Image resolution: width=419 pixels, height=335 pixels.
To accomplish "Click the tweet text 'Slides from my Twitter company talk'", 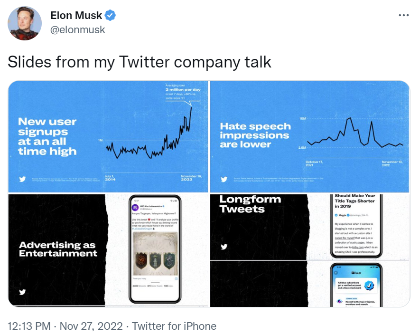I will pos(140,62).
